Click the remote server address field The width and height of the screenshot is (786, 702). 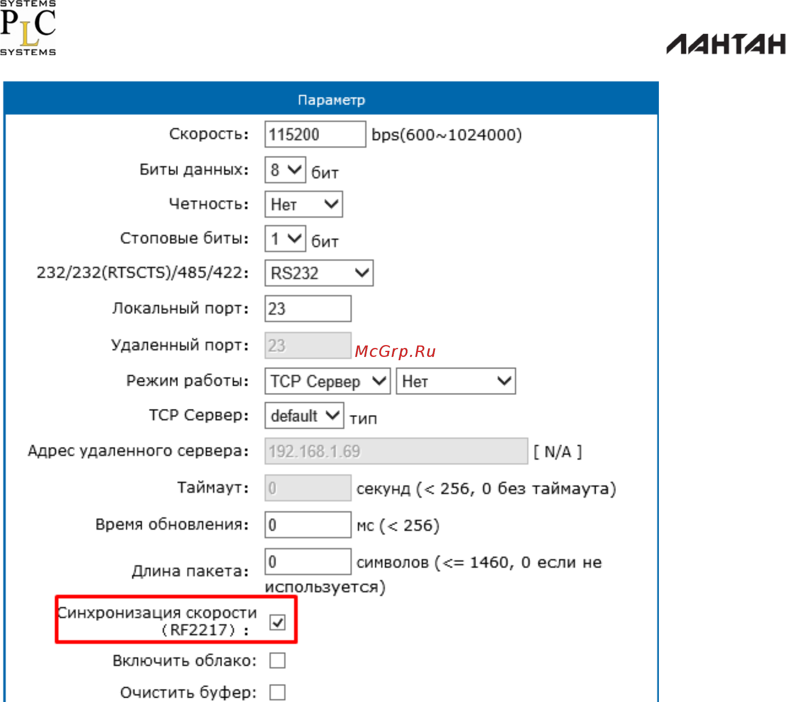point(396,451)
